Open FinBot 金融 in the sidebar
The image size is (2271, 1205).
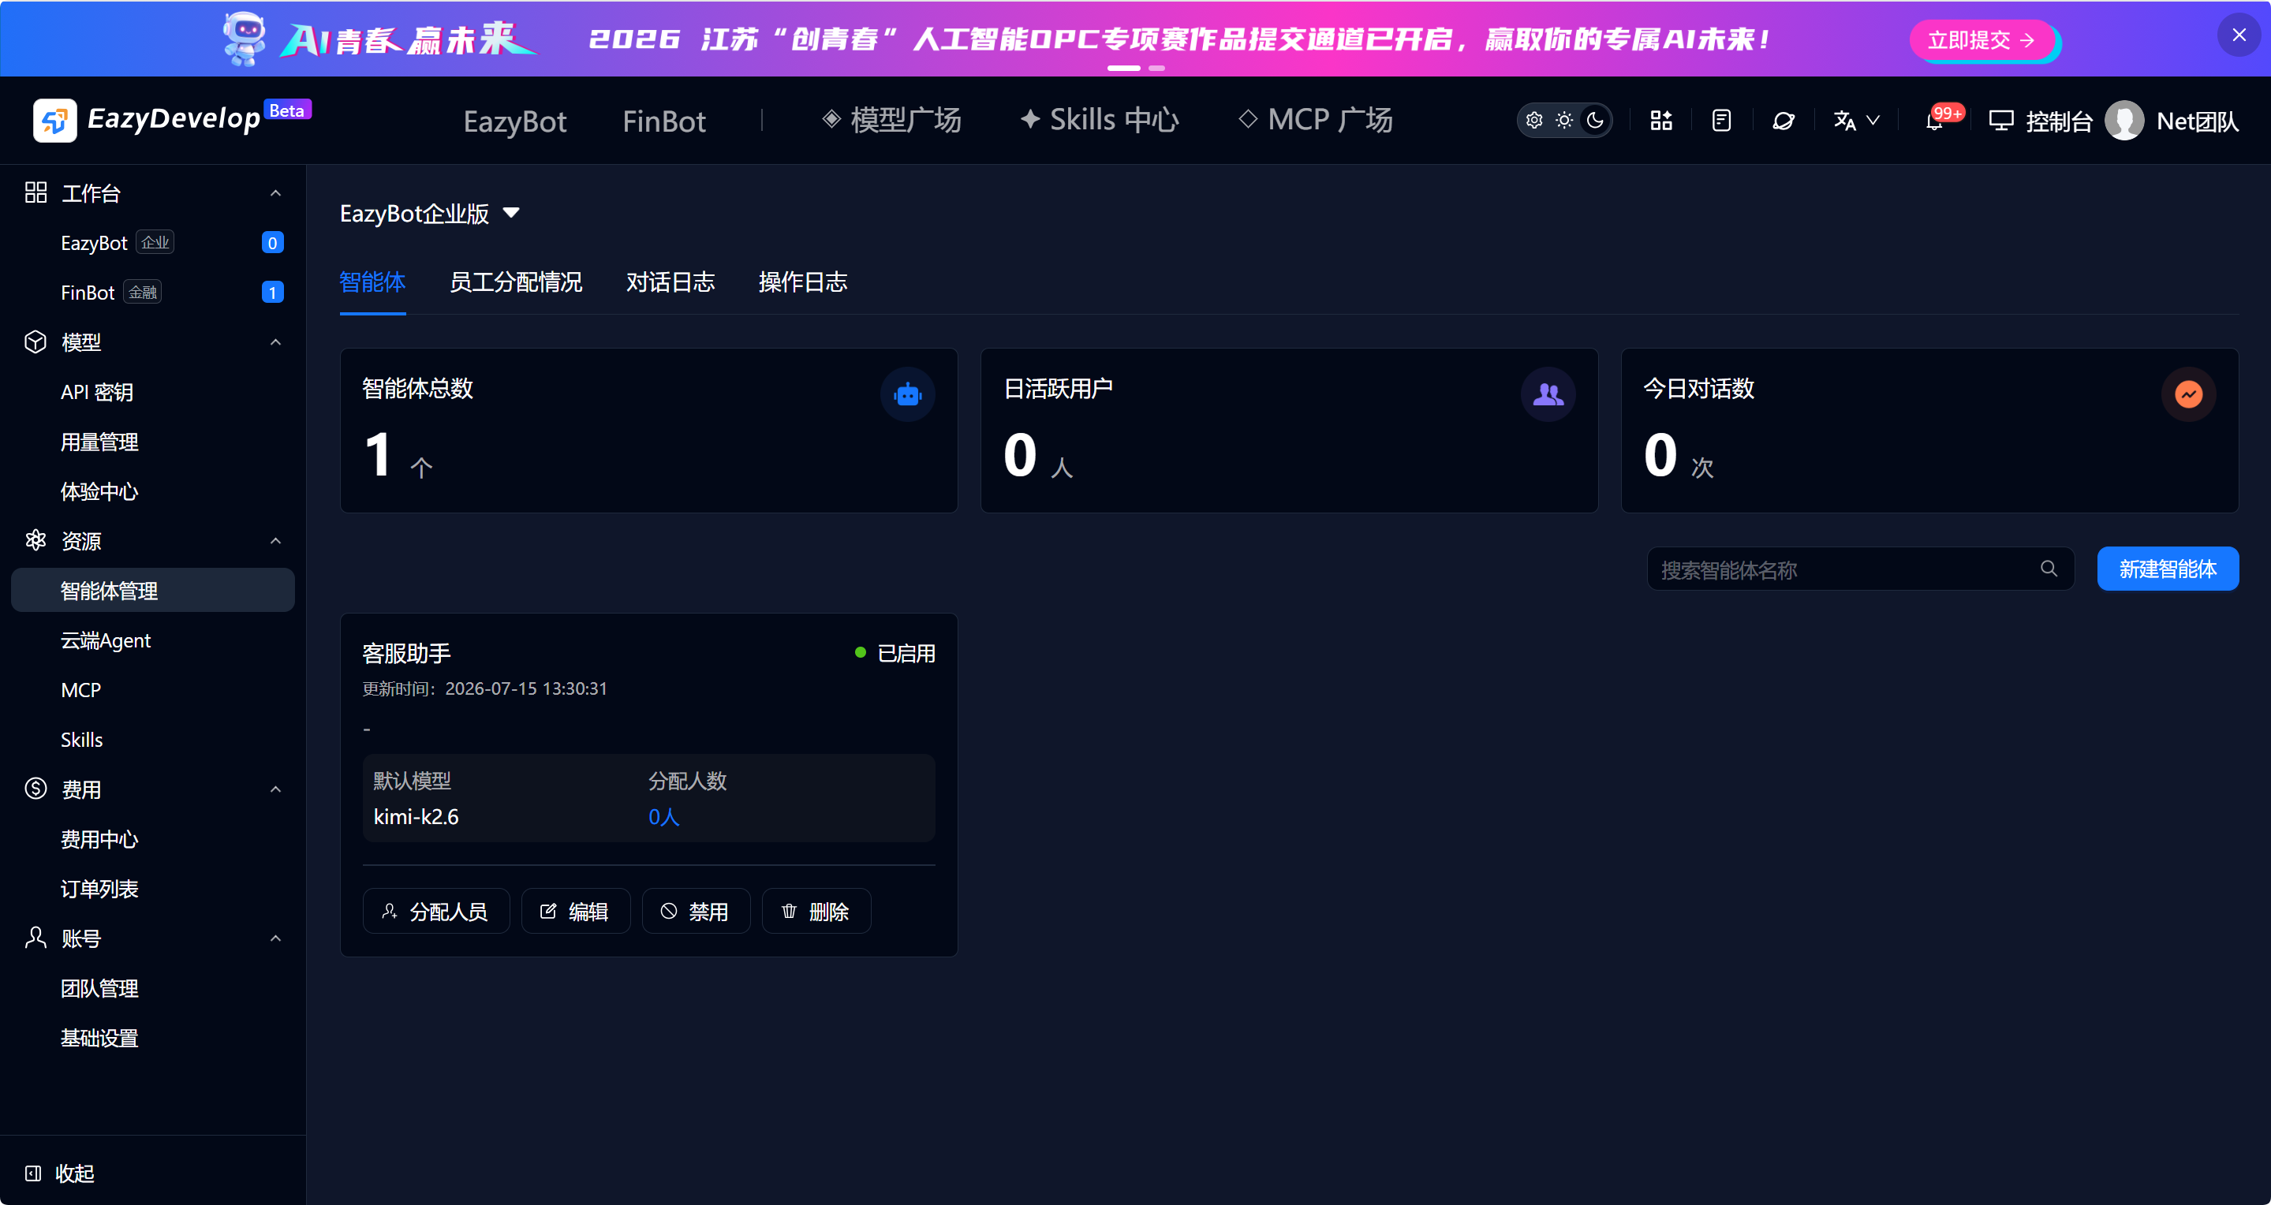(x=152, y=292)
